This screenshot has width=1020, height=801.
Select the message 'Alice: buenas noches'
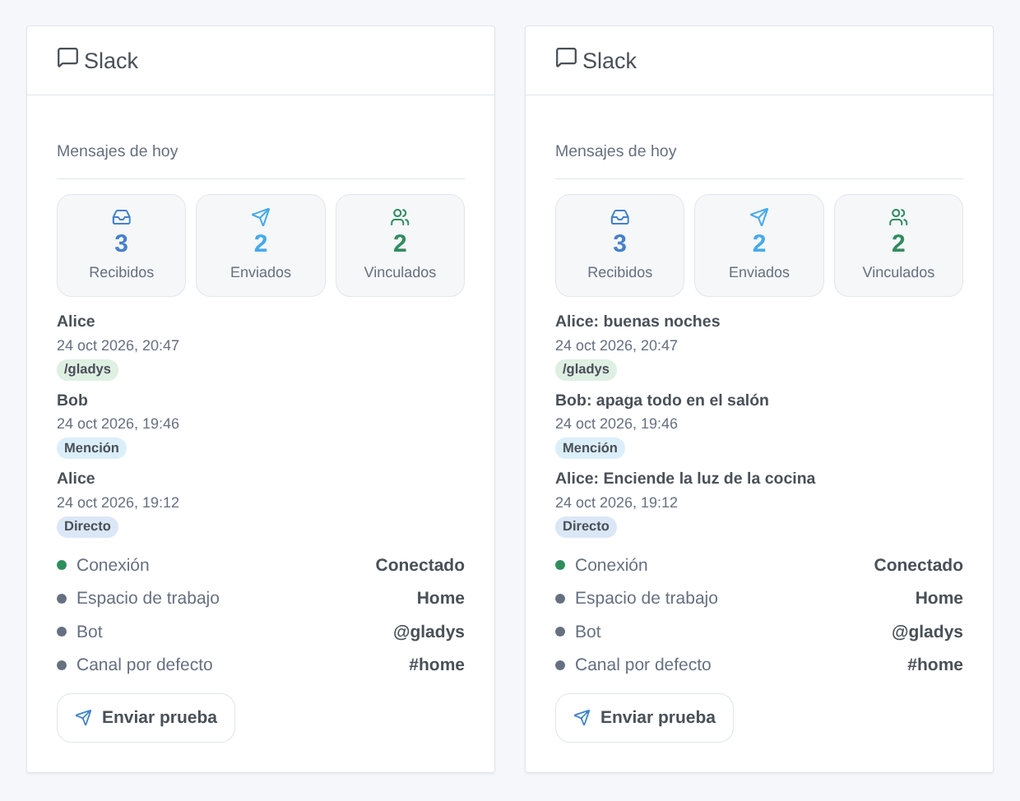(637, 322)
